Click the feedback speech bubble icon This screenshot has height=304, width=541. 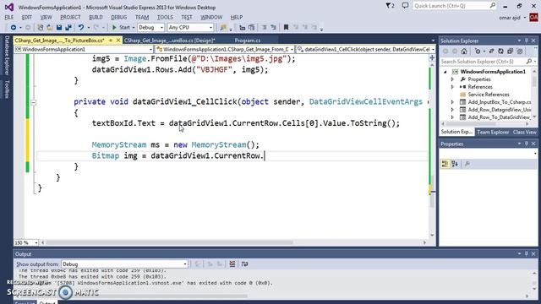click(405, 6)
